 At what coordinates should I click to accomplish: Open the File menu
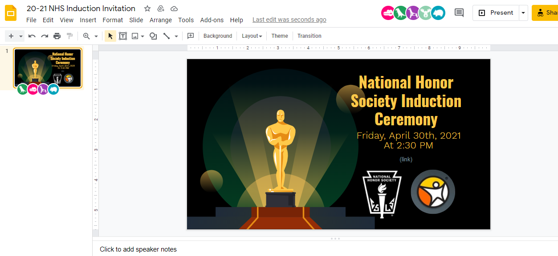tap(31, 20)
